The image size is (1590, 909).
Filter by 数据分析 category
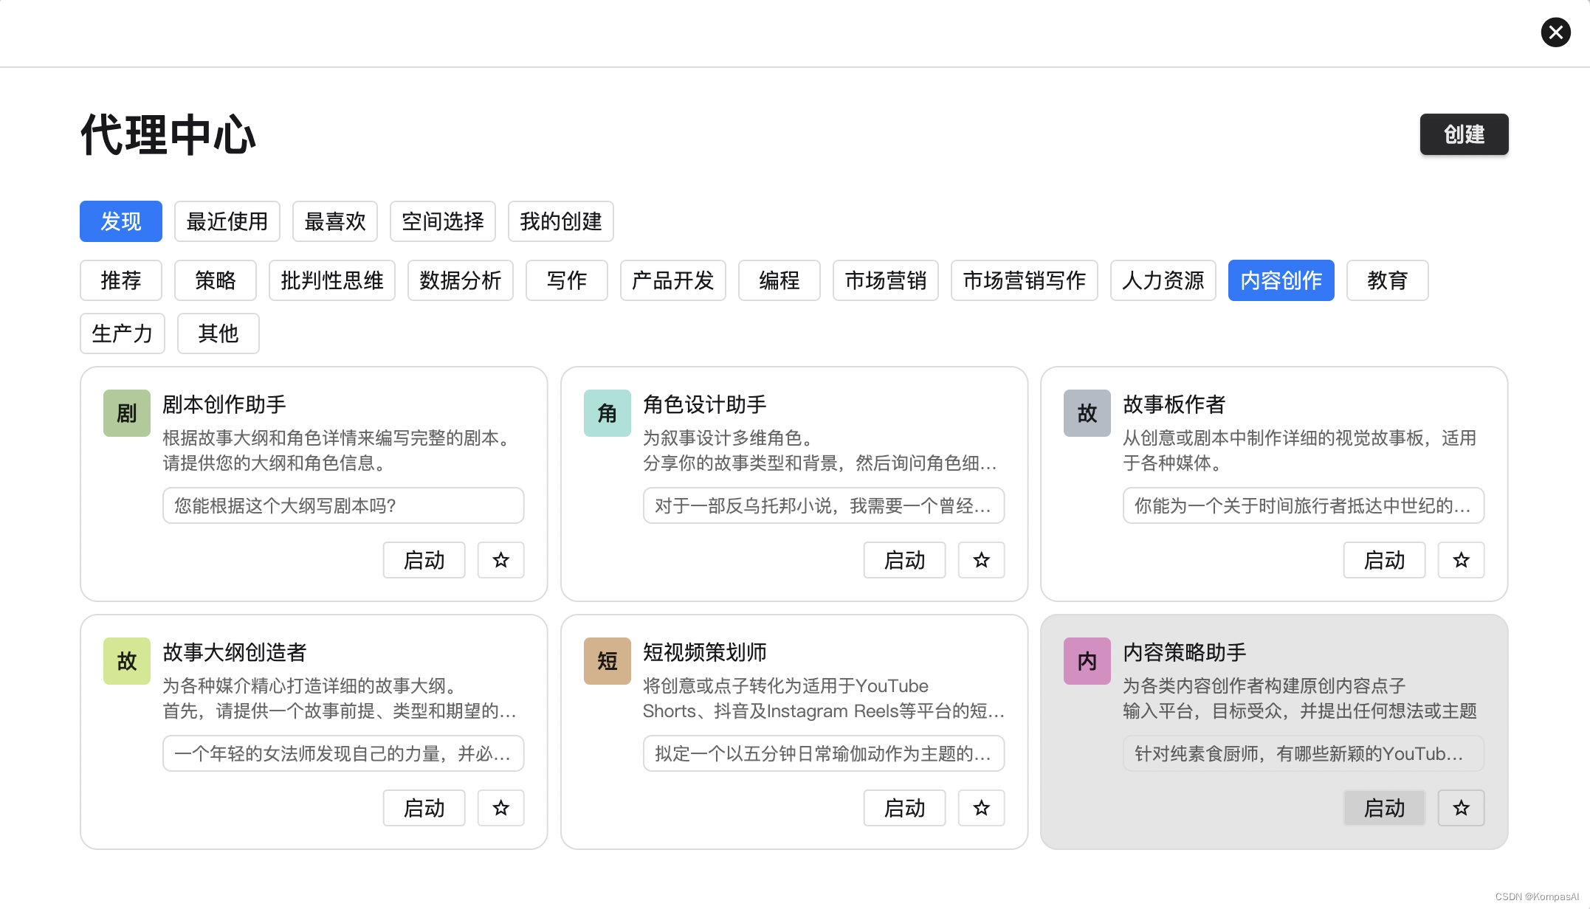tap(461, 280)
